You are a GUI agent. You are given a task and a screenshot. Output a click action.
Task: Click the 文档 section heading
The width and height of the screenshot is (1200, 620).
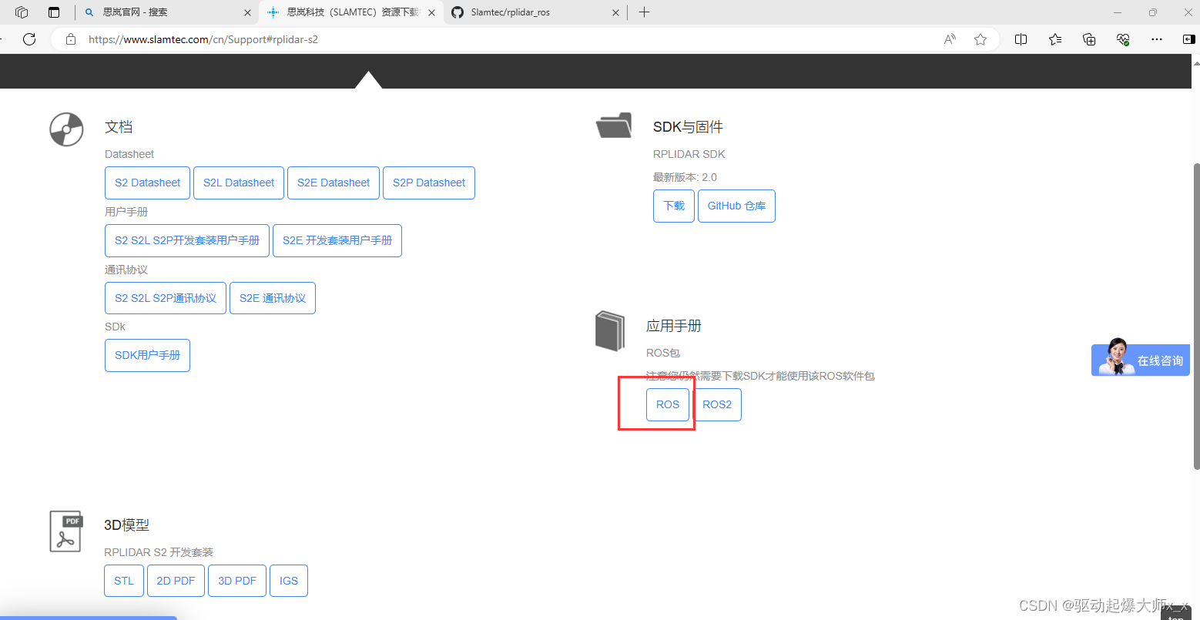tap(119, 127)
